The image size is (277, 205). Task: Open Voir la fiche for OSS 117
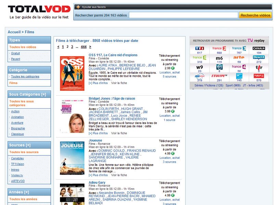119,83
